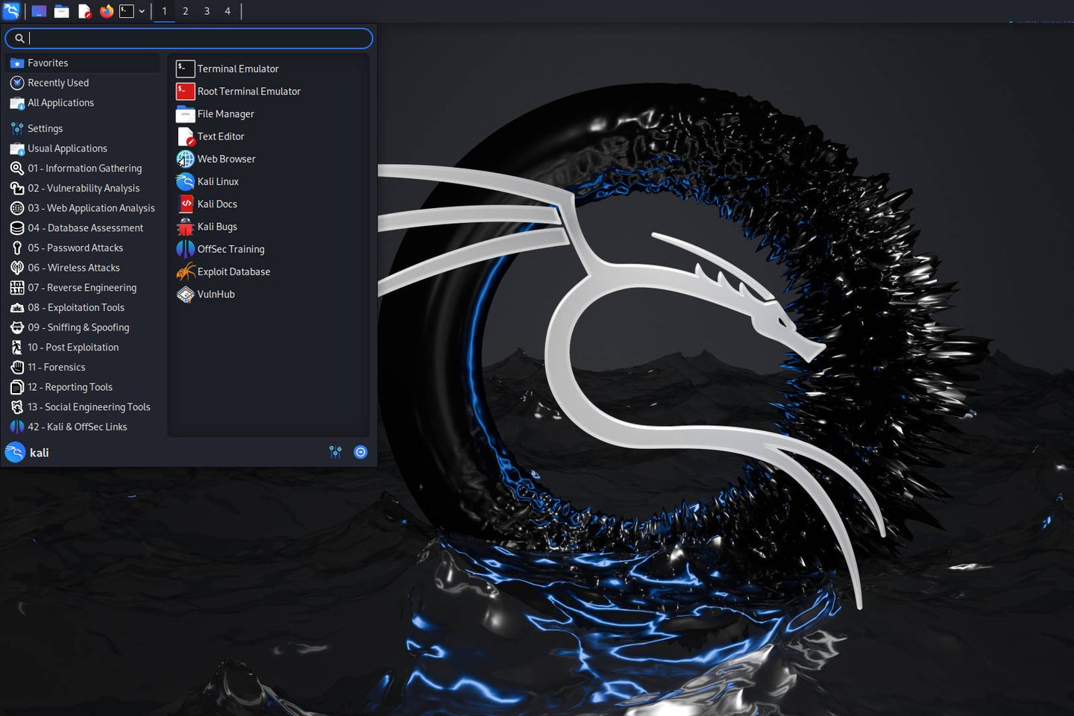Click the red Root Terminal Emulator icon
The height and width of the screenshot is (716, 1074).
pyautogui.click(x=185, y=91)
